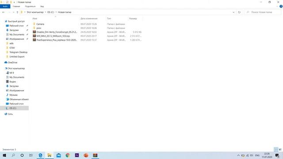Open Cortana circle on the taskbar
Image resolution: width=283 pixels, height=159 pixels.
(x=22, y=155)
